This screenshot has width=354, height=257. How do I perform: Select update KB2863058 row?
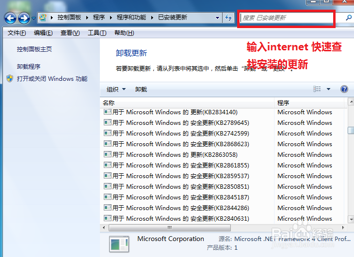click(x=224, y=155)
